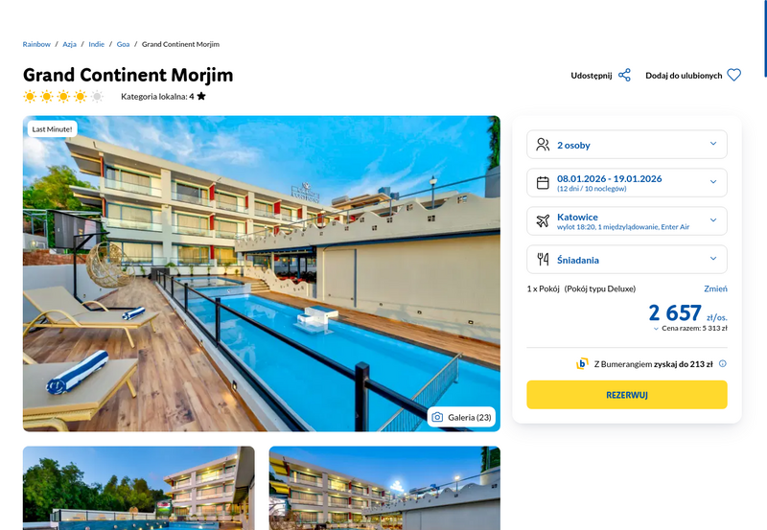Open the 08.01.2026 - 19.01.2026 date dropdown
The width and height of the screenshot is (767, 530).
tap(627, 183)
